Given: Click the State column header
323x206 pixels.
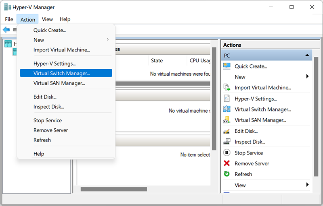Looking at the screenshot, I should [157, 61].
